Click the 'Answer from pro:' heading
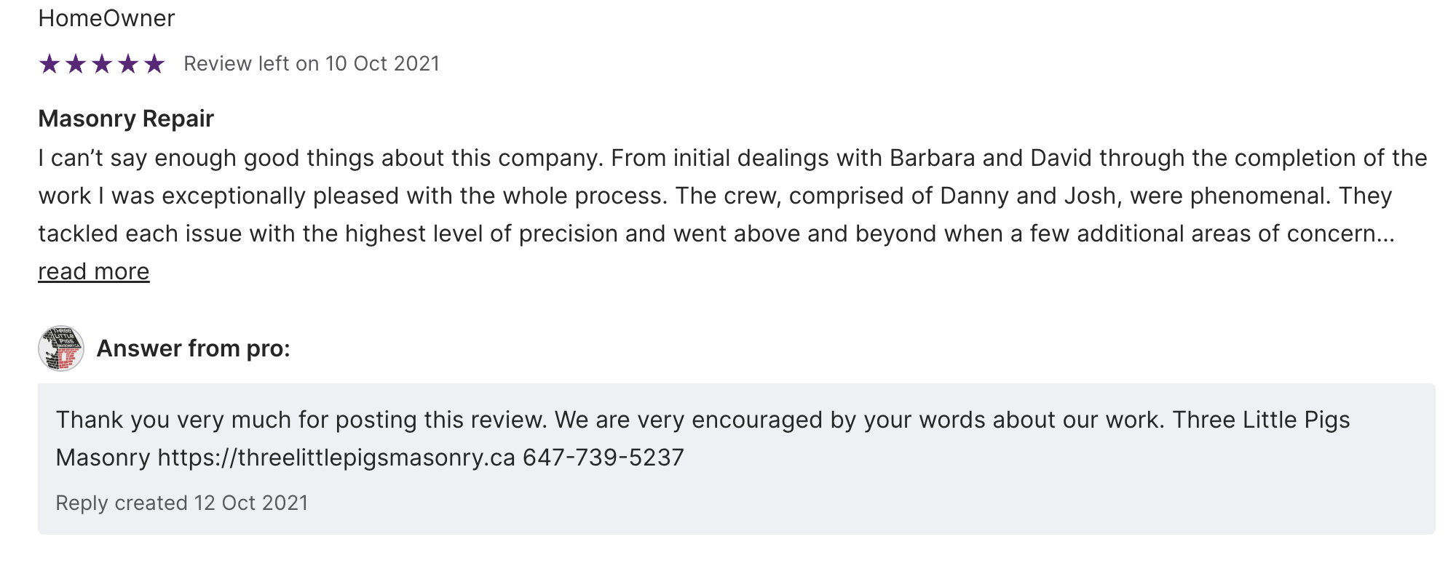The image size is (1456, 563). [x=194, y=348]
